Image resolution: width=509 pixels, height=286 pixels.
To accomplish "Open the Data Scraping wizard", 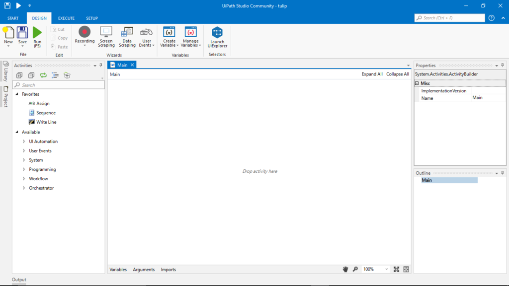I will pyautogui.click(x=127, y=37).
